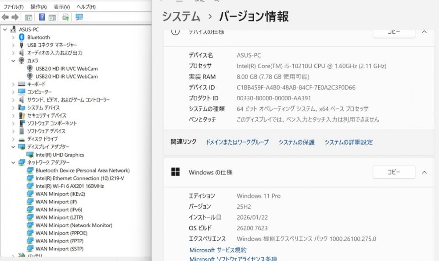Click the update driver toolbar icon

[x=65, y=17]
